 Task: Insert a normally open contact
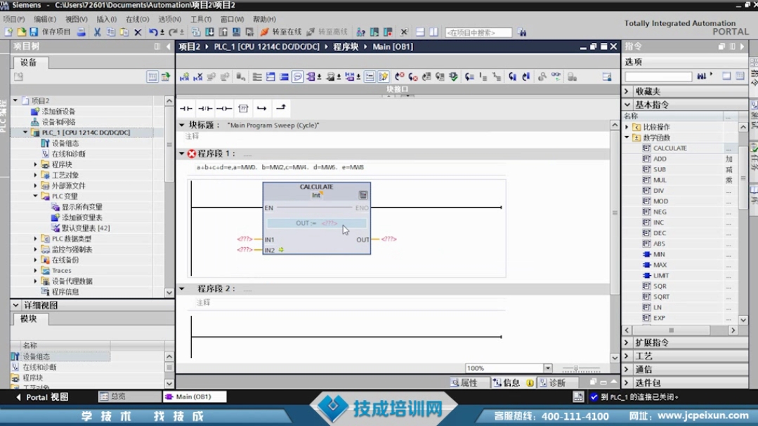pyautogui.click(x=185, y=108)
